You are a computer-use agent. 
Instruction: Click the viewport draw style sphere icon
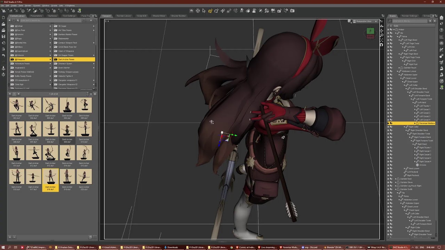coord(350,21)
